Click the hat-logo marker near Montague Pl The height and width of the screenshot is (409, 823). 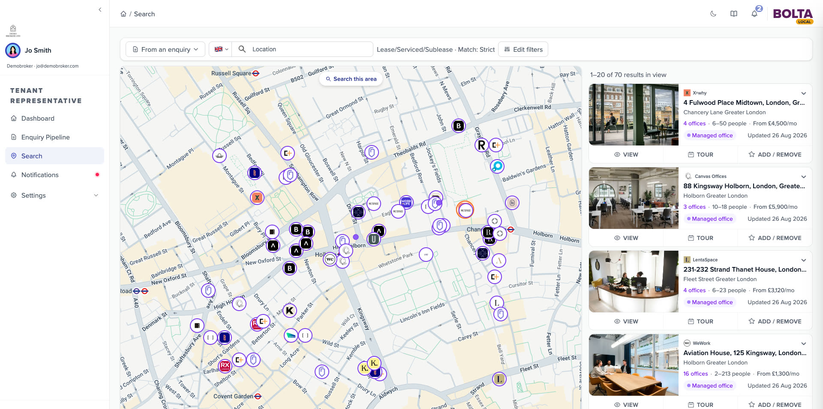click(219, 156)
